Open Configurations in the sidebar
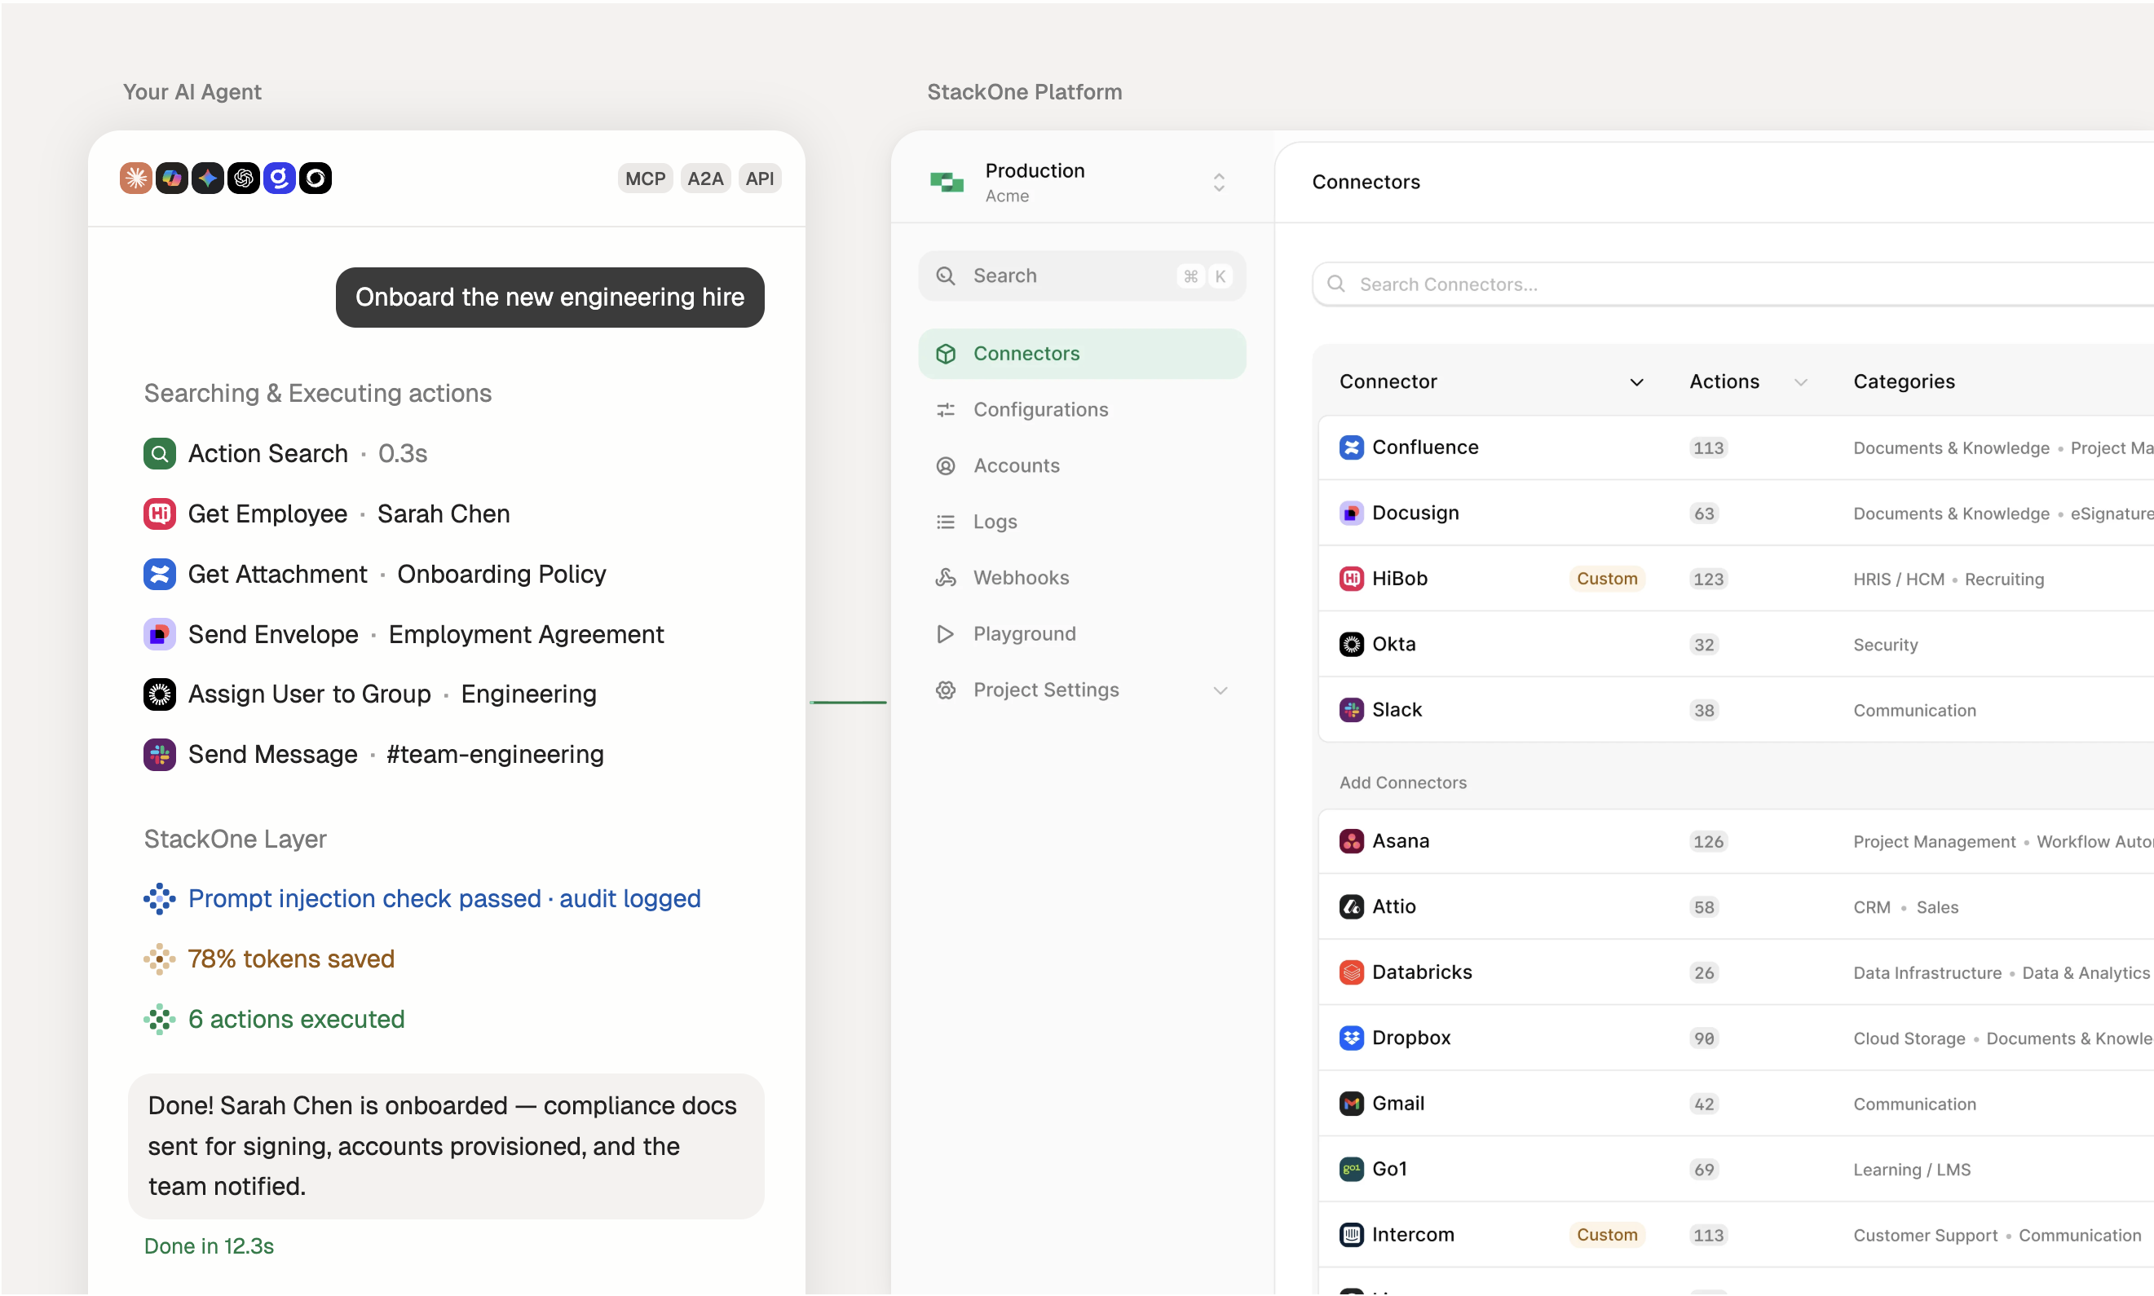This screenshot has width=2154, height=1296. [1081, 409]
